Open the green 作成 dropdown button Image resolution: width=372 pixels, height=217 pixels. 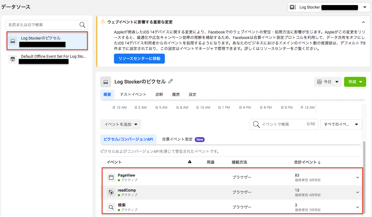pos(355,82)
